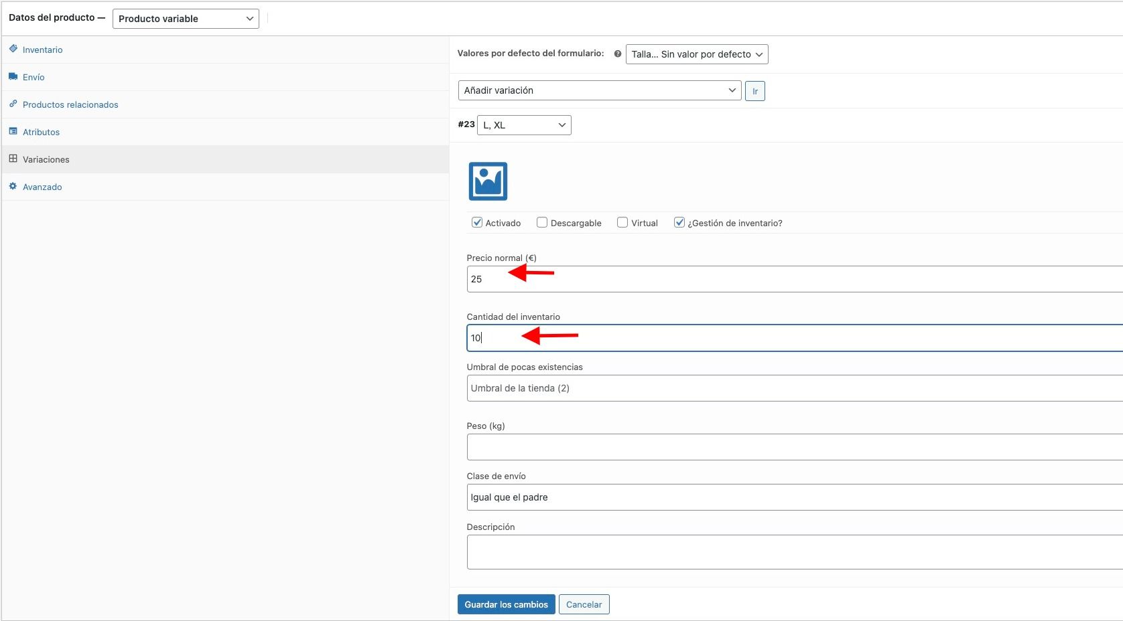Click the Avanzado gear icon
This screenshot has width=1123, height=621.
tap(13, 186)
